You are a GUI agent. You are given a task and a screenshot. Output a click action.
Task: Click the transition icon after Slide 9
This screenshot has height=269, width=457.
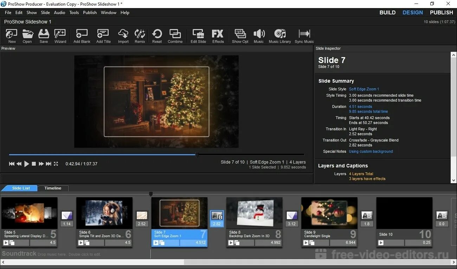coord(367,215)
